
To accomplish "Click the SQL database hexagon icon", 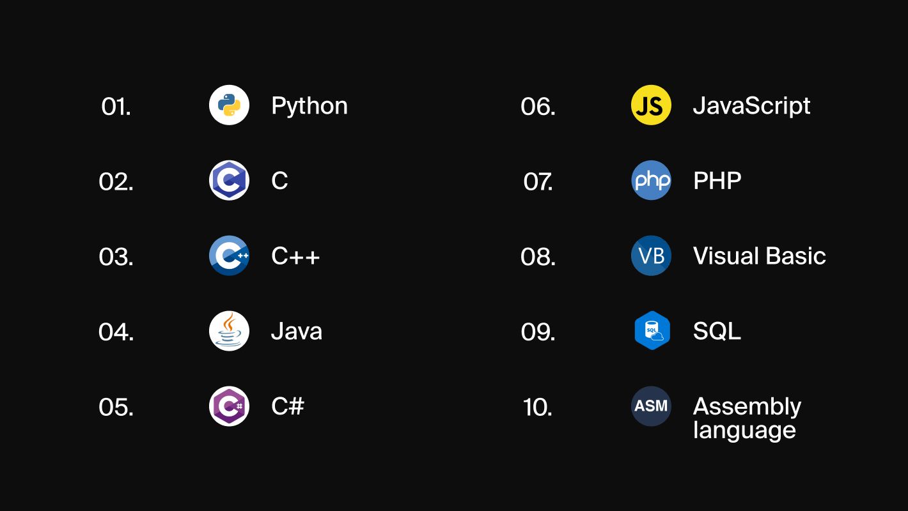I will [x=652, y=331].
